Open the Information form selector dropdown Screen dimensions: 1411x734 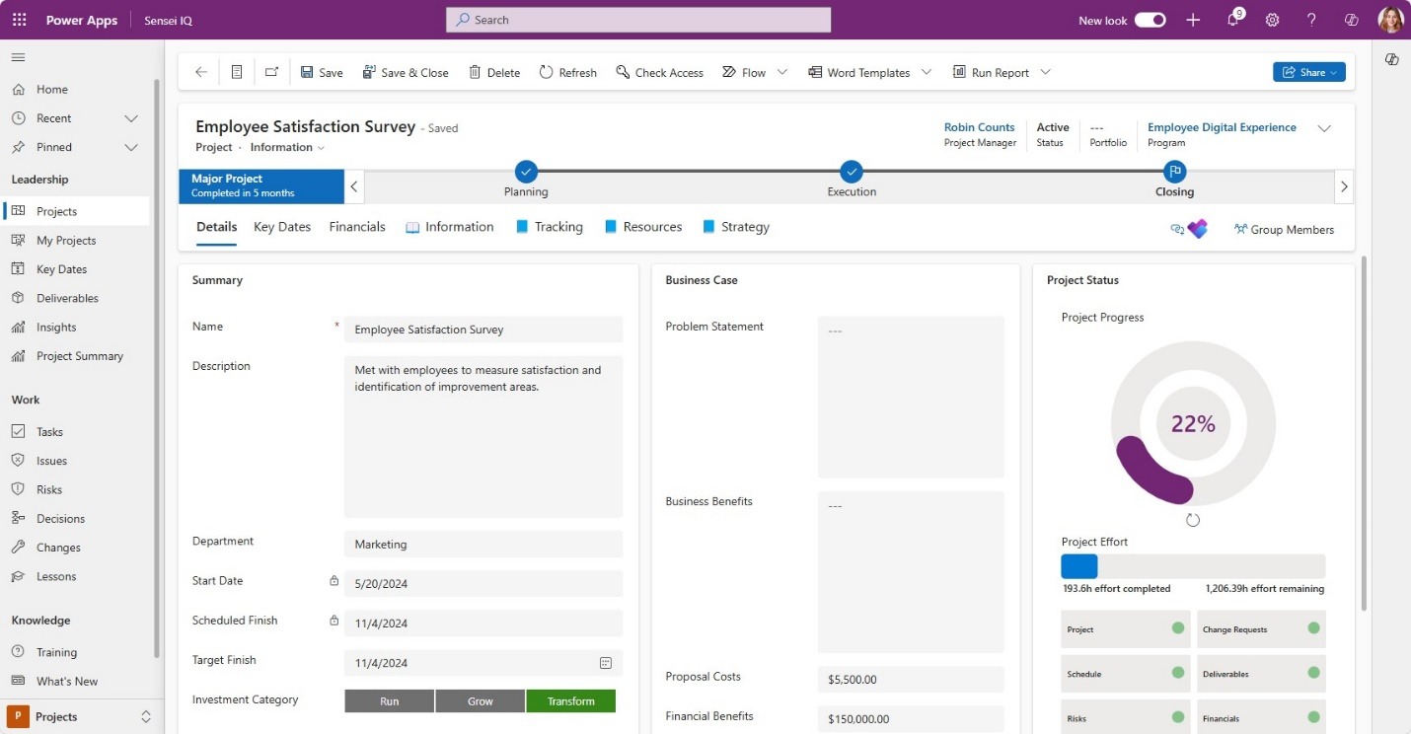coord(287,147)
